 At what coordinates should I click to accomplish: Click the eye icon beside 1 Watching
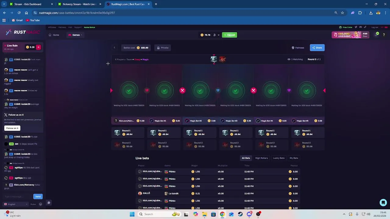[289, 59]
